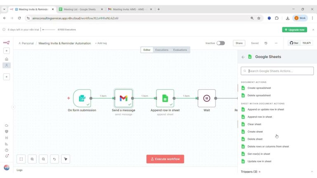
Task: Open workflow history clock icon
Action: pos(266,43)
